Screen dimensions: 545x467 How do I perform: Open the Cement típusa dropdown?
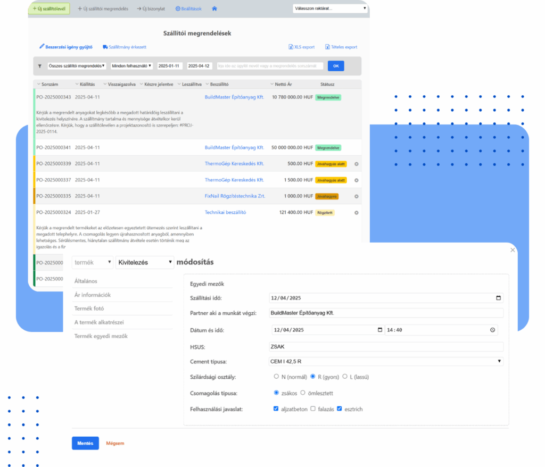pyautogui.click(x=386, y=362)
